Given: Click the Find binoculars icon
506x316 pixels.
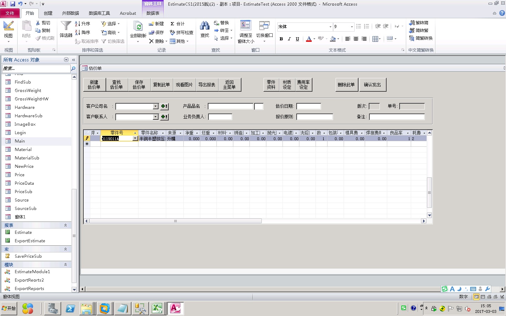Looking at the screenshot, I should 205,26.
